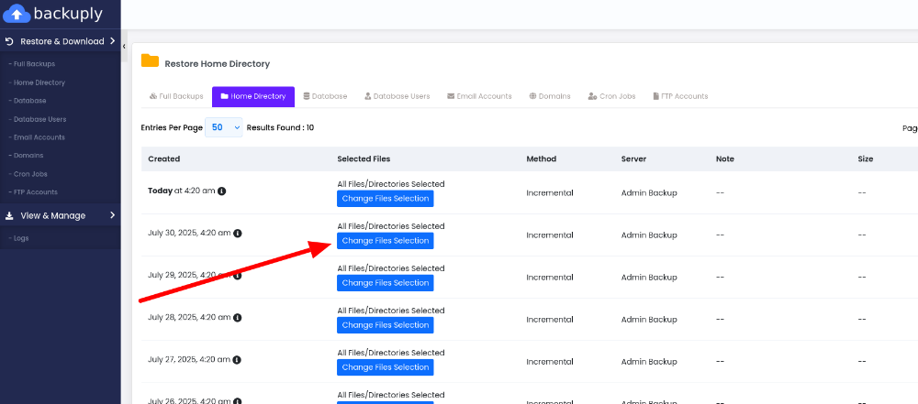Viewport: 918px width, 404px height.
Task: Click the View & Manage download icon
Action: [x=9, y=215]
